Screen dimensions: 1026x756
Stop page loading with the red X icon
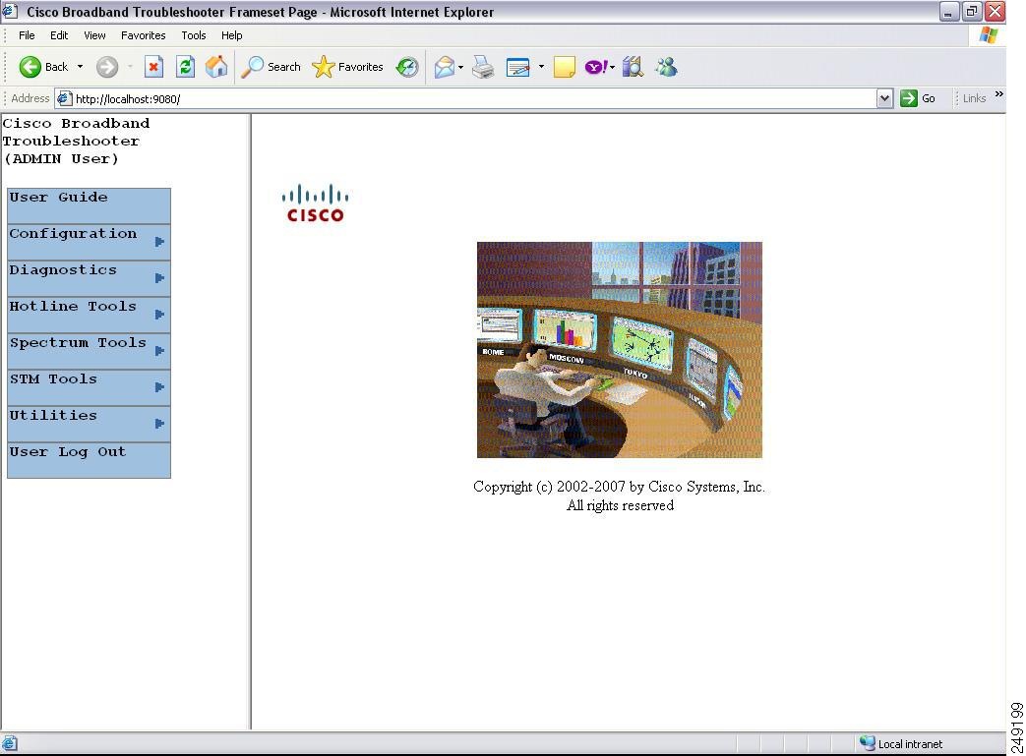pos(153,67)
